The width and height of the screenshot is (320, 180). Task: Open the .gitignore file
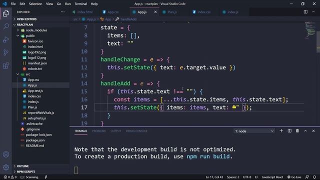[33, 129]
